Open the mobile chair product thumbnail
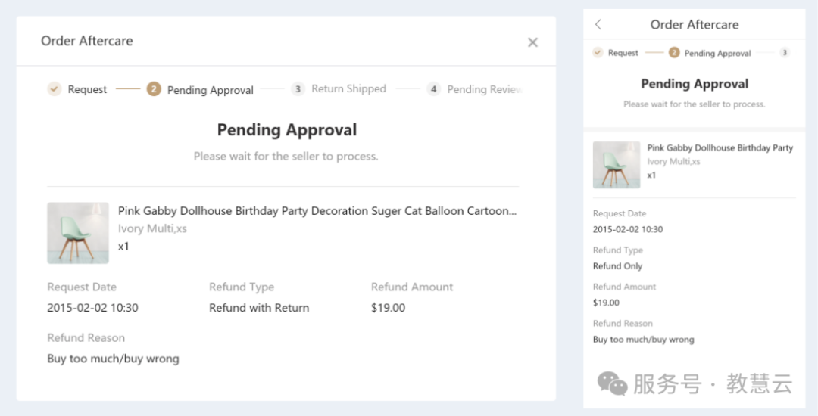The width and height of the screenshot is (818, 416). tap(617, 165)
